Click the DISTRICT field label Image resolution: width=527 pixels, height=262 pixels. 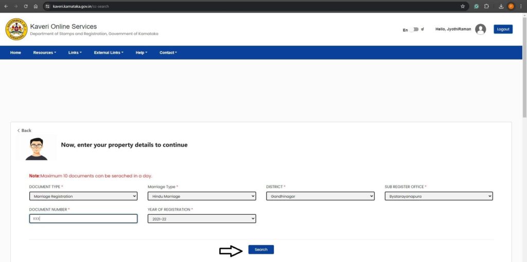click(276, 186)
